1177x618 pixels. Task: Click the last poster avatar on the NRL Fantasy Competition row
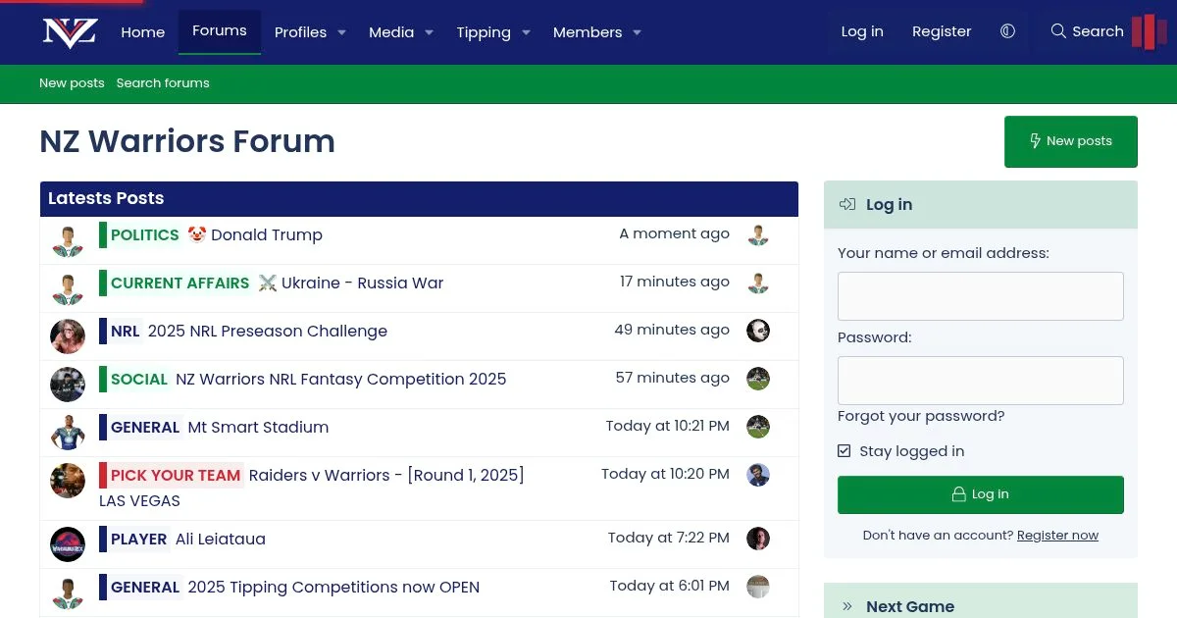757,379
